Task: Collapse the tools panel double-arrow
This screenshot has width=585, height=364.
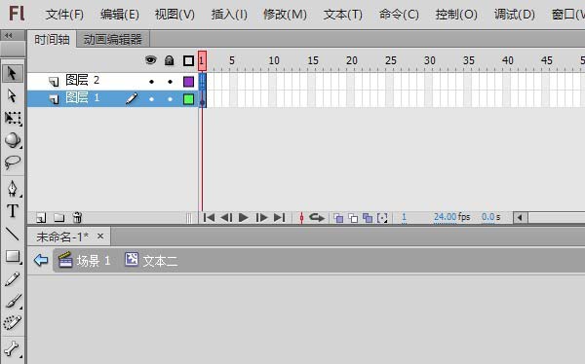Action: [x=9, y=35]
